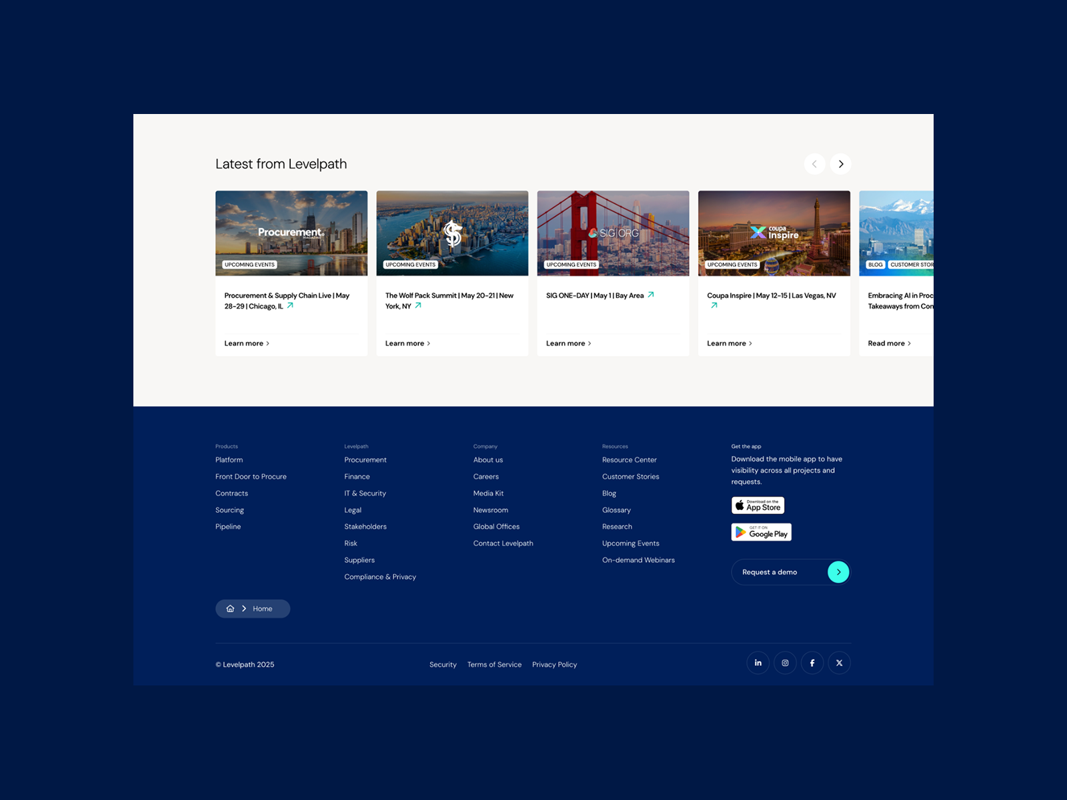
Task: Open the Glossary link
Action: point(616,510)
